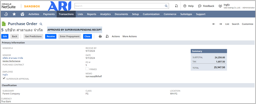Open the Documents menu
This screenshot has width=256, height=104.
coord(121,14)
